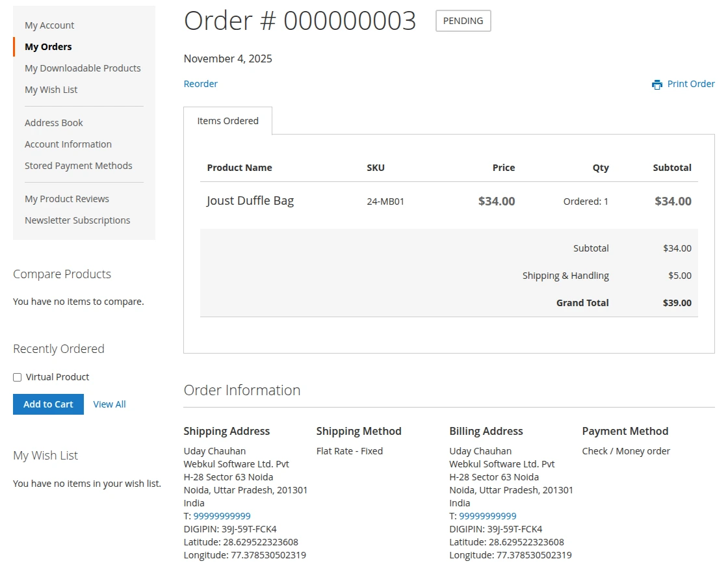Click the Joust Duffle Bag product name
This screenshot has width=728, height=572.
click(250, 200)
